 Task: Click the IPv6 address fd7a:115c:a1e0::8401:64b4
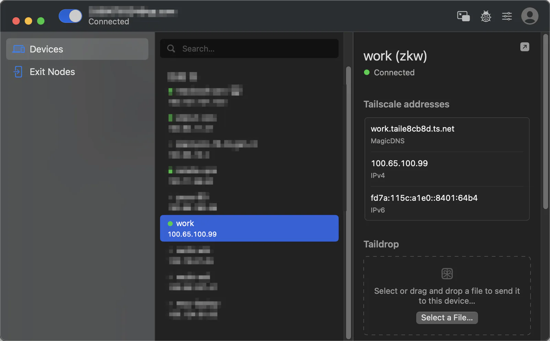[424, 198]
